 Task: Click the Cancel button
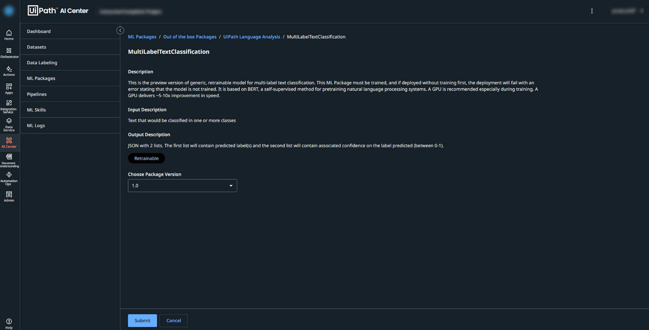174,321
